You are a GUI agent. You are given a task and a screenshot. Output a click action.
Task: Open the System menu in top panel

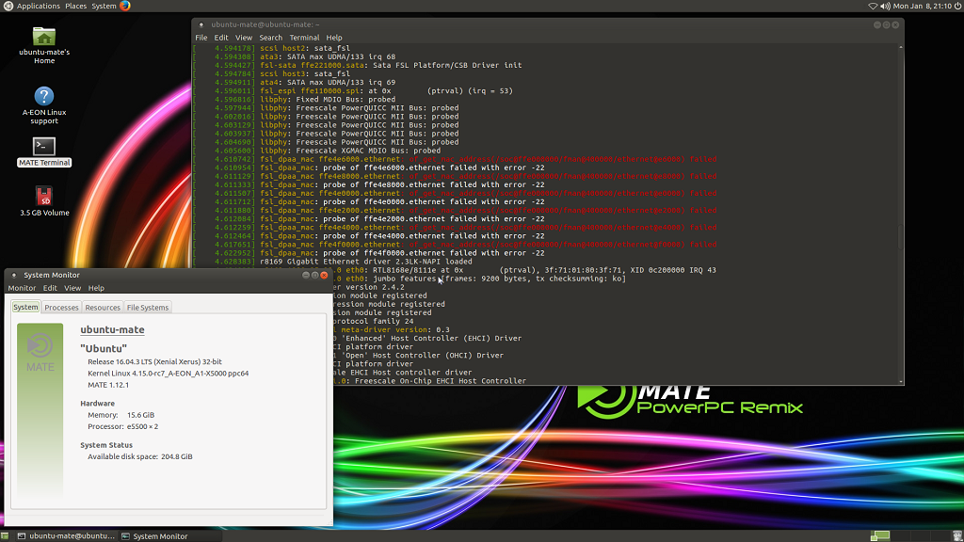click(x=104, y=6)
